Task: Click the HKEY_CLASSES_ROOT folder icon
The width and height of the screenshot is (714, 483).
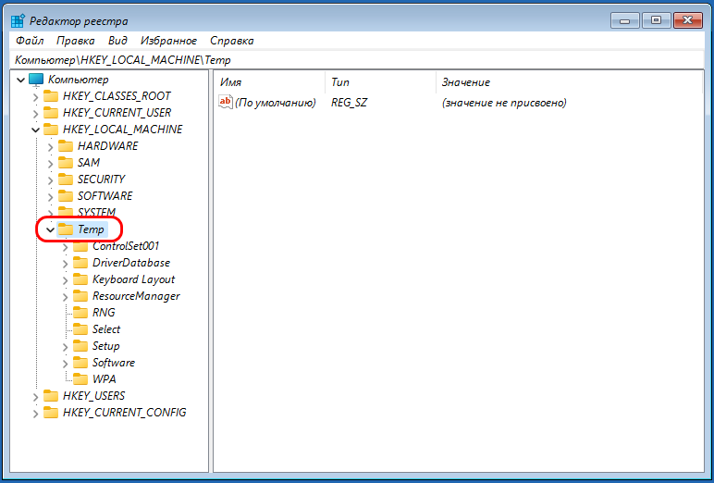Action: [x=51, y=96]
